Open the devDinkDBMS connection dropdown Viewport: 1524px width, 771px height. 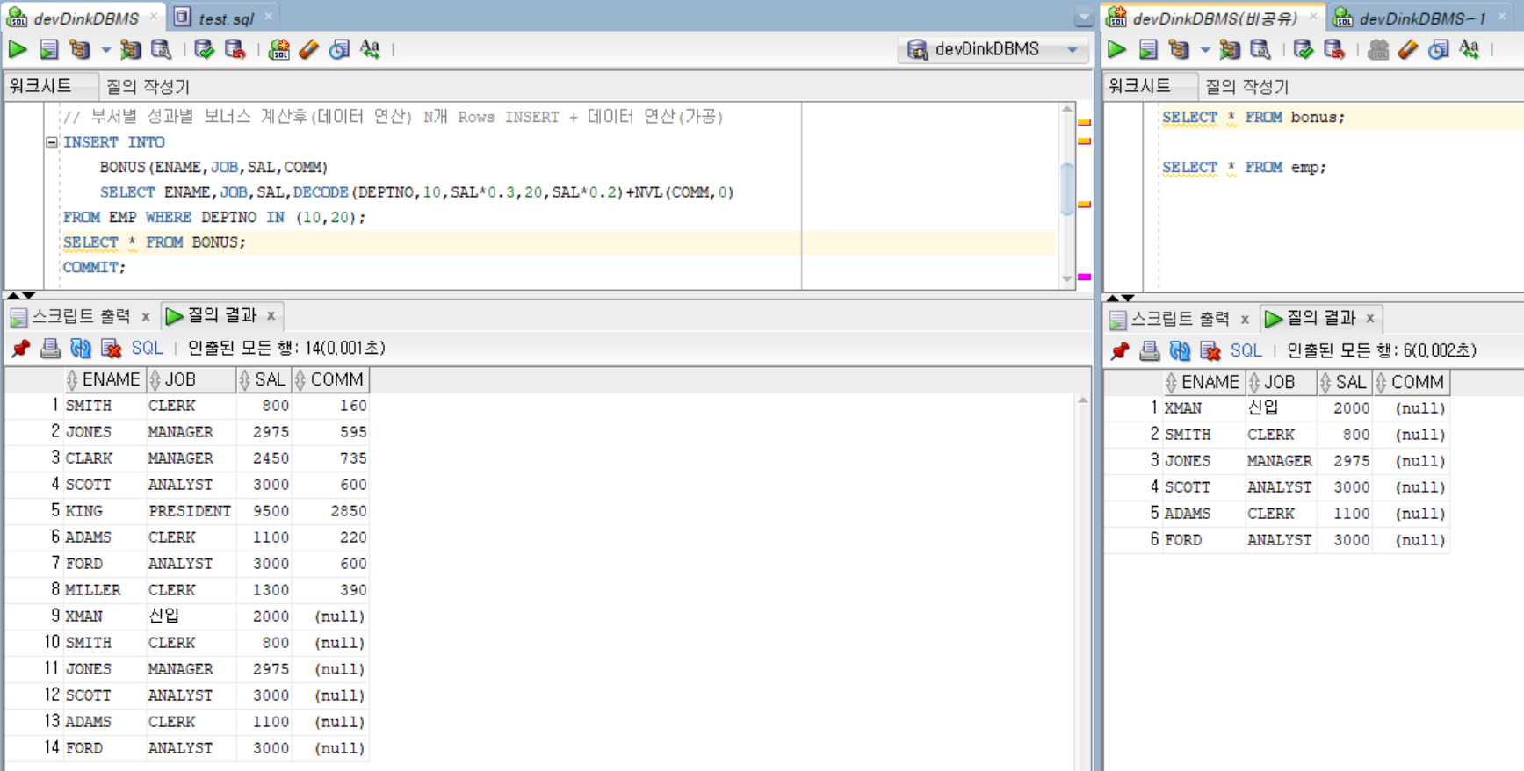(x=1073, y=49)
